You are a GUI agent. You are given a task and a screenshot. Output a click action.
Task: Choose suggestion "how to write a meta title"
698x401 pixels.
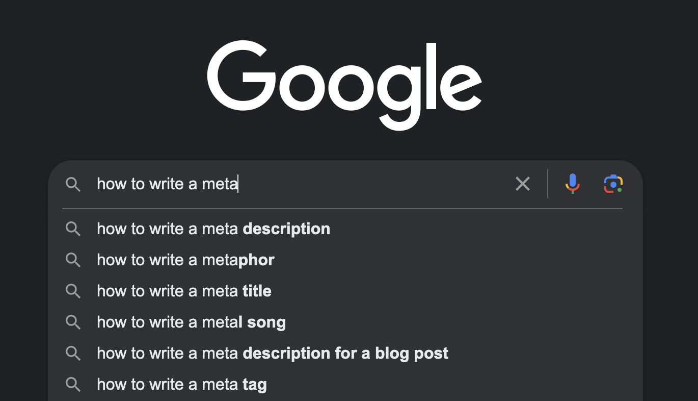(345, 291)
